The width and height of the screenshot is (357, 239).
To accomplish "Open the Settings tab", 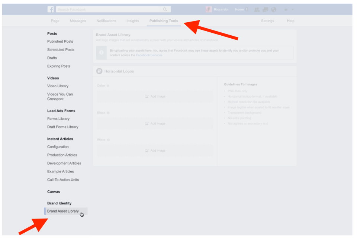I will [267, 21].
